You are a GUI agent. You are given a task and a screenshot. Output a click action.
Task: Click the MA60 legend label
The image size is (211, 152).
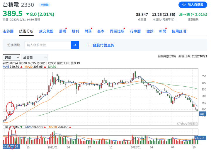[52, 67]
